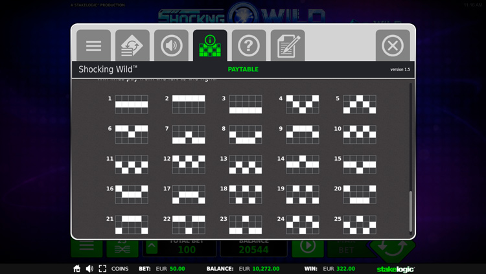Click payline 1 pattern diagram
The height and width of the screenshot is (274, 486).
[132, 104]
